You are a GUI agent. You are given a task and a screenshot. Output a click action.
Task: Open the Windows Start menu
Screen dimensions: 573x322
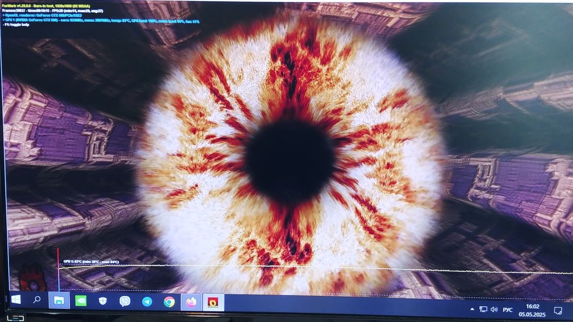point(16,300)
